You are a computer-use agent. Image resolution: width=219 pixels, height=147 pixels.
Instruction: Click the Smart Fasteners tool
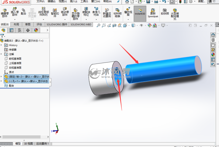(55, 13)
